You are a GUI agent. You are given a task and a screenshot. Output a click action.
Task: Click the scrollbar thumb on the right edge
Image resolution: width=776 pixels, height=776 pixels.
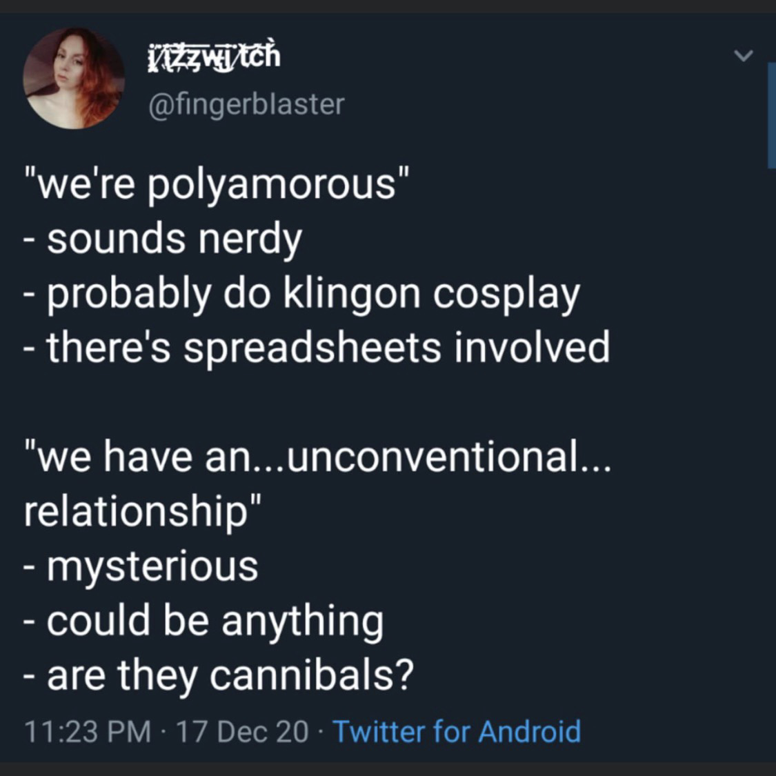point(771,115)
